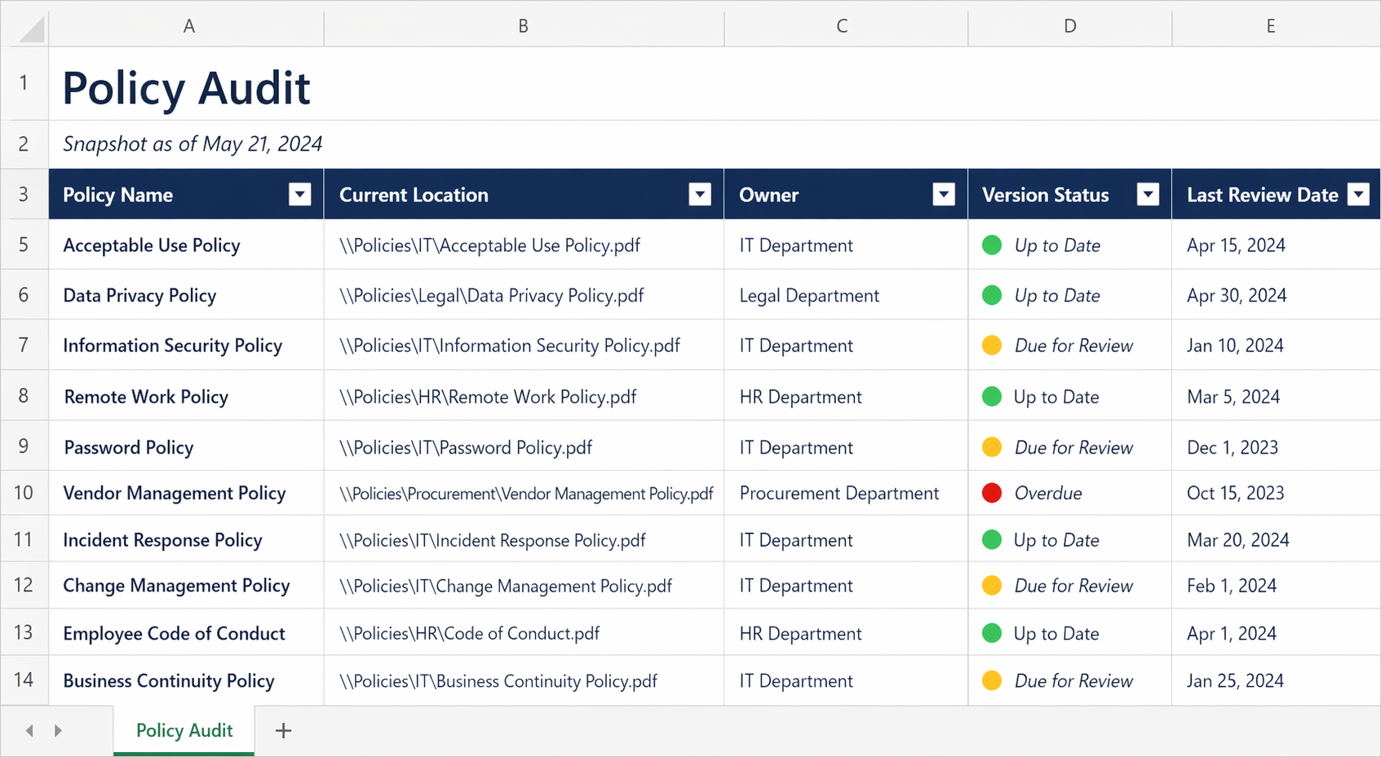
Task: Select column D header
Action: coord(1069,26)
